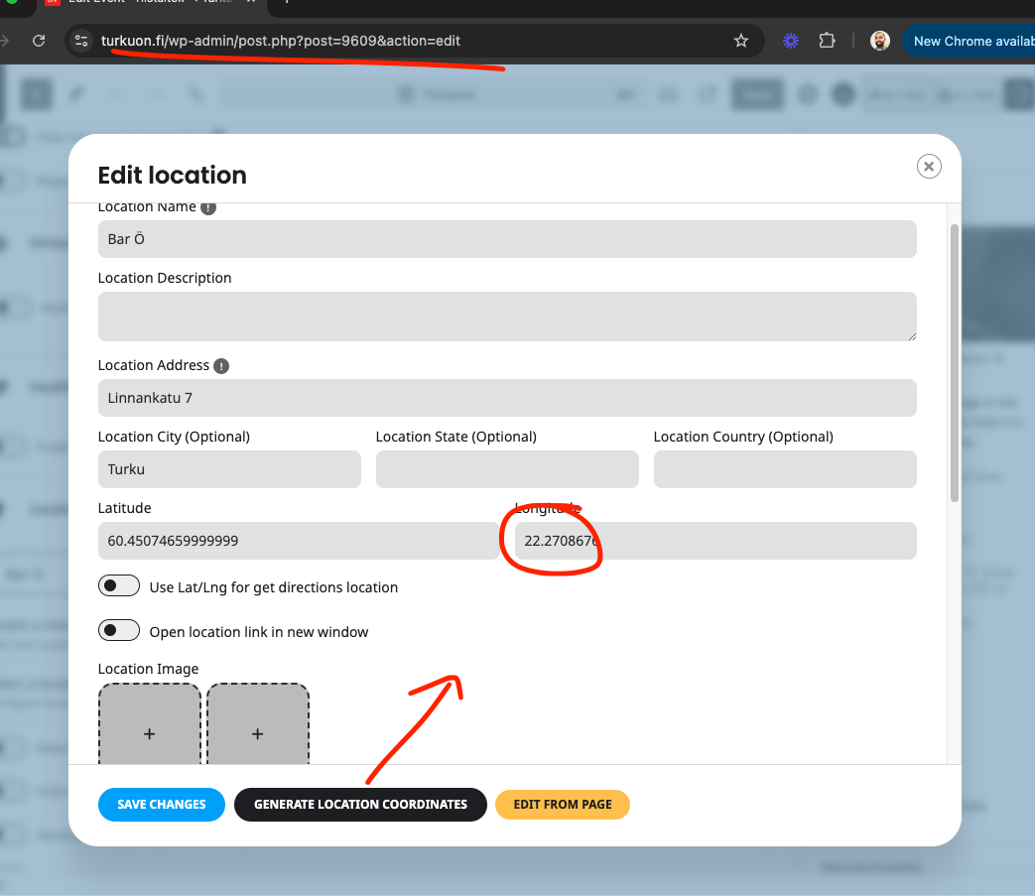Image resolution: width=1035 pixels, height=896 pixels.
Task: Click Edit From Page button
Action: point(563,805)
